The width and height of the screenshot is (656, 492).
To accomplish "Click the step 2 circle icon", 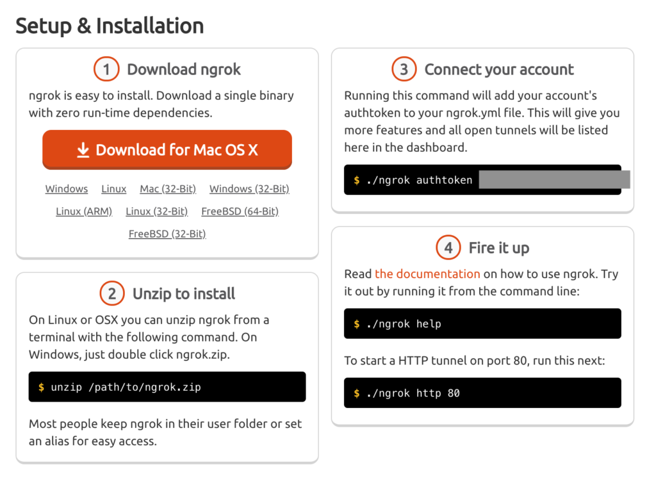I will click(x=112, y=293).
